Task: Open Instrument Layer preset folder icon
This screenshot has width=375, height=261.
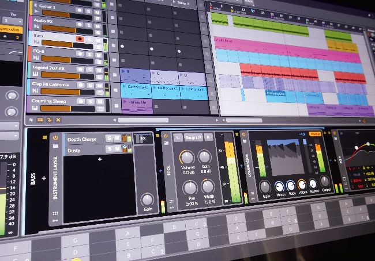Action: pyautogui.click(x=55, y=146)
